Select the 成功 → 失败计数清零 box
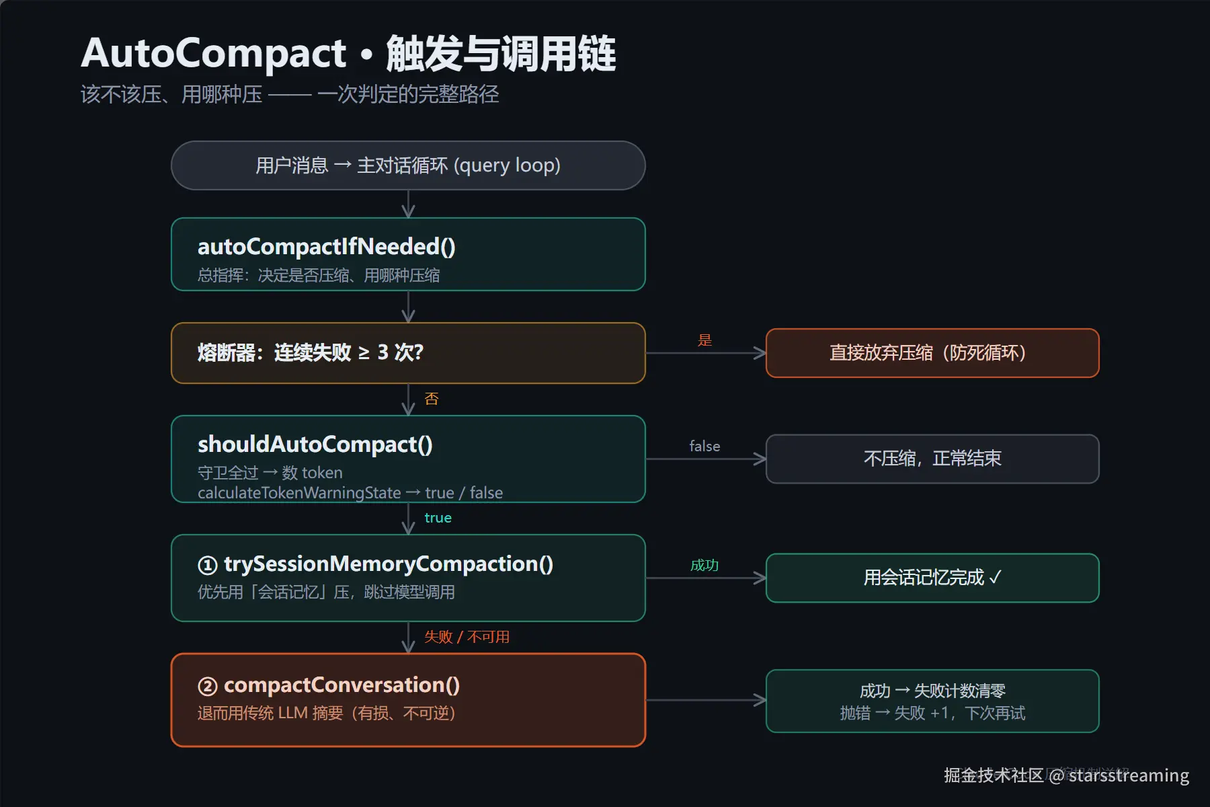 point(932,701)
